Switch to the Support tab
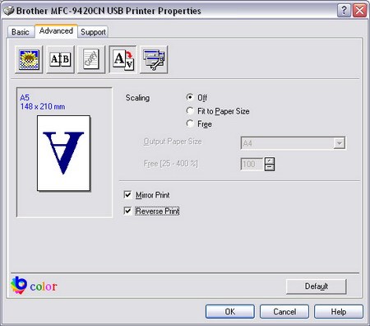The width and height of the screenshot is (370, 326). coord(93,32)
